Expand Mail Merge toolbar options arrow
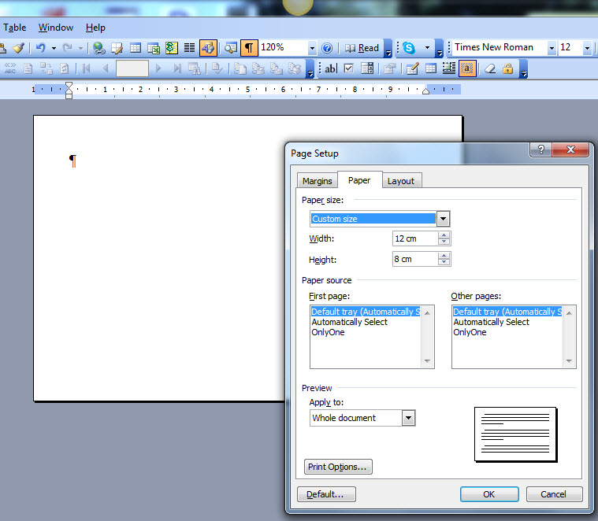 coord(310,68)
